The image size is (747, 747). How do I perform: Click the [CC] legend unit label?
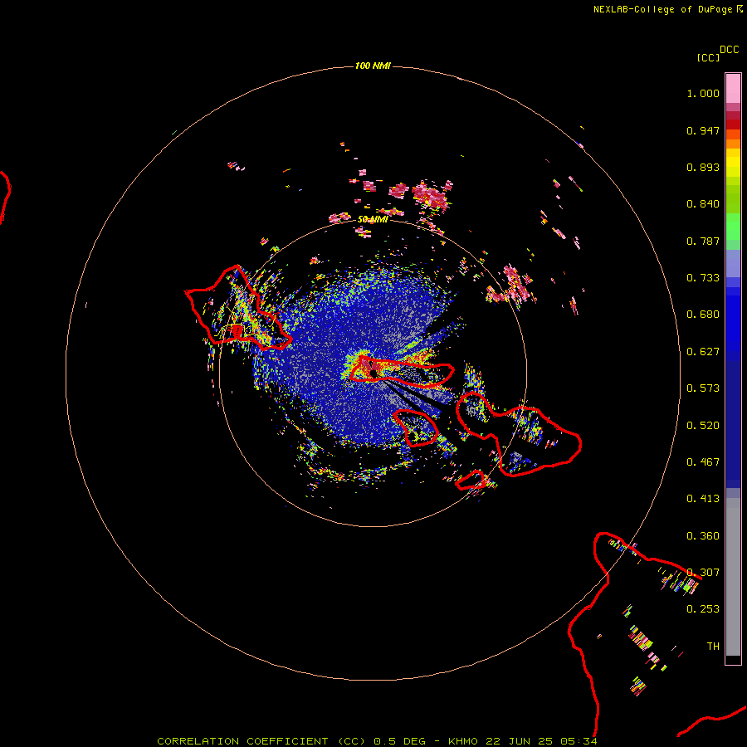[x=708, y=57]
